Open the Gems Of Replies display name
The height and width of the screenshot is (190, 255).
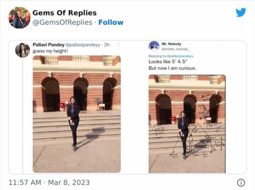64,13
